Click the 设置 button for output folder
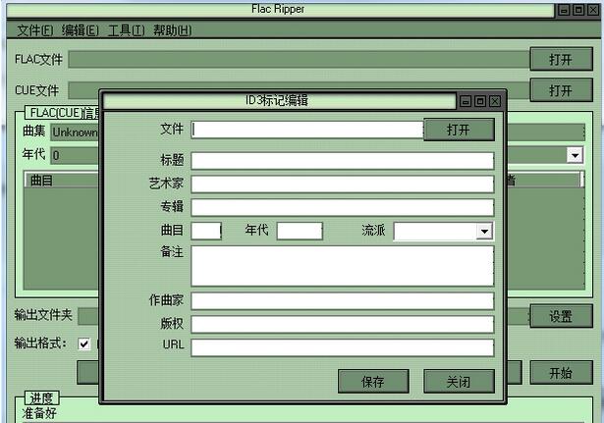 (561, 316)
